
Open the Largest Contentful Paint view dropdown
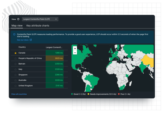pyautogui.click(x=40, y=19)
